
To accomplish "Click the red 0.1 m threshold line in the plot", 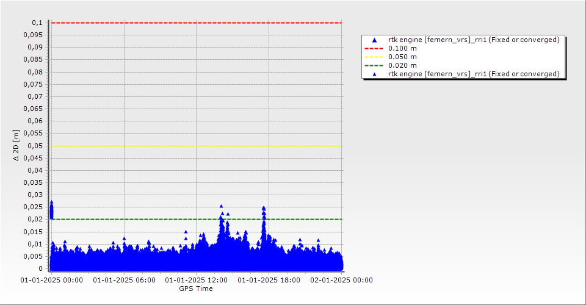I will 195,23.
